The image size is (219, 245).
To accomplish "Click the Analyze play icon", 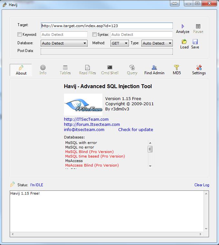I will [183, 26].
